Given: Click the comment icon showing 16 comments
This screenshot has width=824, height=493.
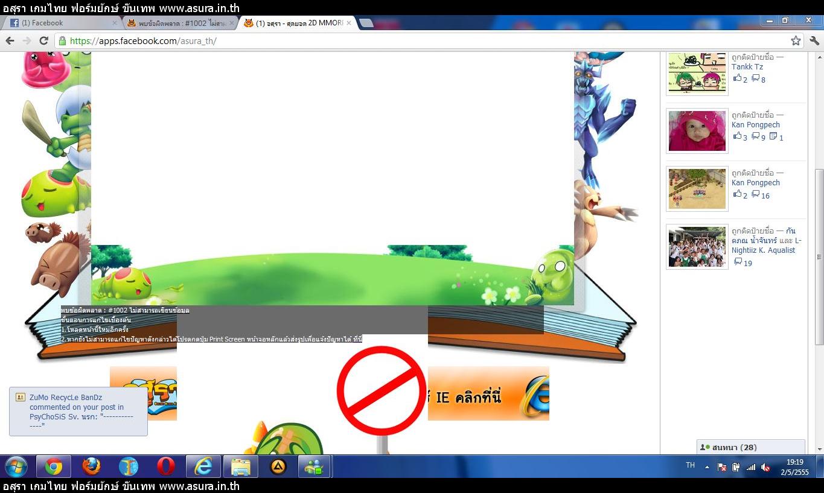Looking at the screenshot, I should click(755, 194).
